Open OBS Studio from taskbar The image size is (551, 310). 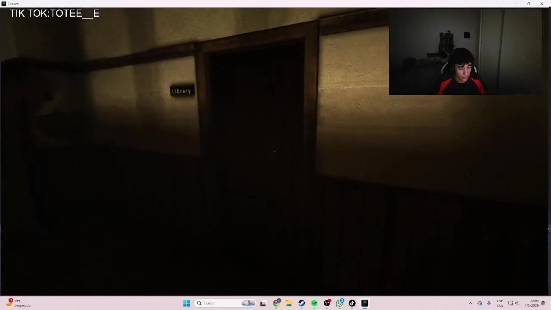point(327,303)
